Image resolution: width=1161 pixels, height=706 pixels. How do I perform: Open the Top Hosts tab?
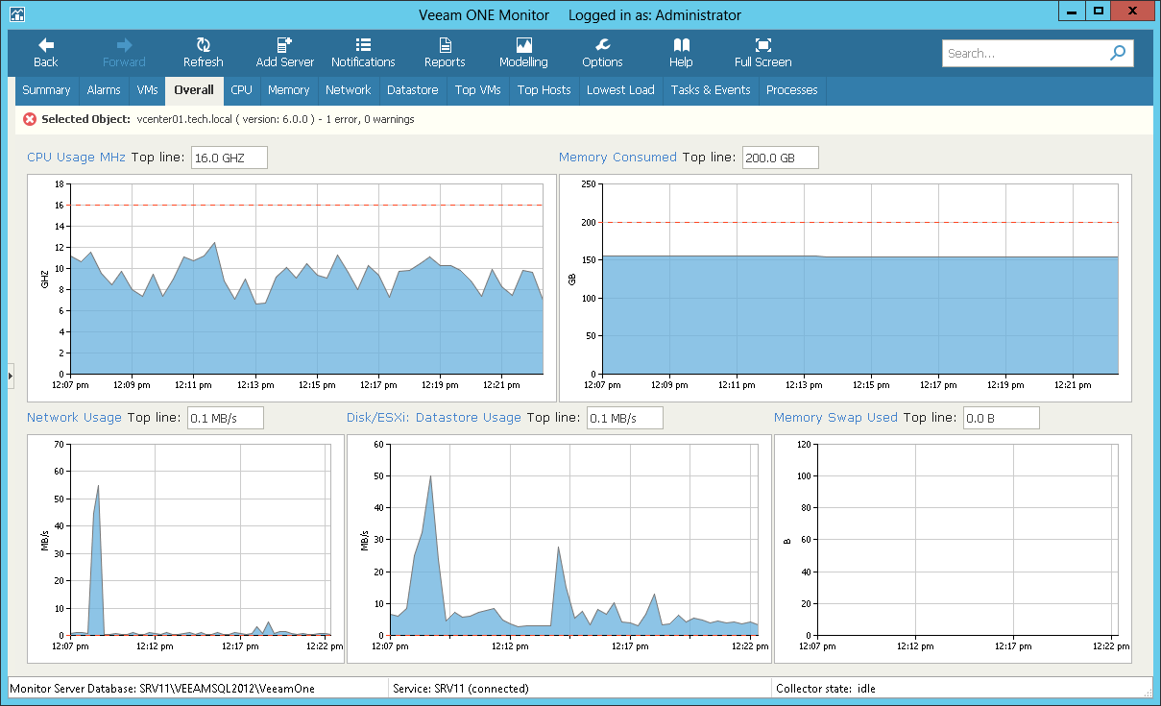[544, 90]
